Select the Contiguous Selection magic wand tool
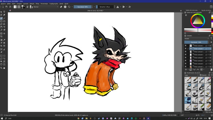Viewport: 213px width, 120px height. pyautogui.click(x=1, y=62)
